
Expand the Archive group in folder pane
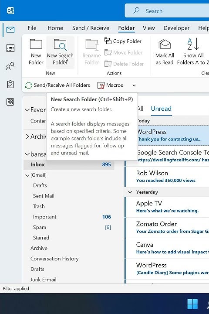click(27, 137)
